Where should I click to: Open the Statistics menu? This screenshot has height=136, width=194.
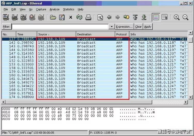tap(68, 9)
